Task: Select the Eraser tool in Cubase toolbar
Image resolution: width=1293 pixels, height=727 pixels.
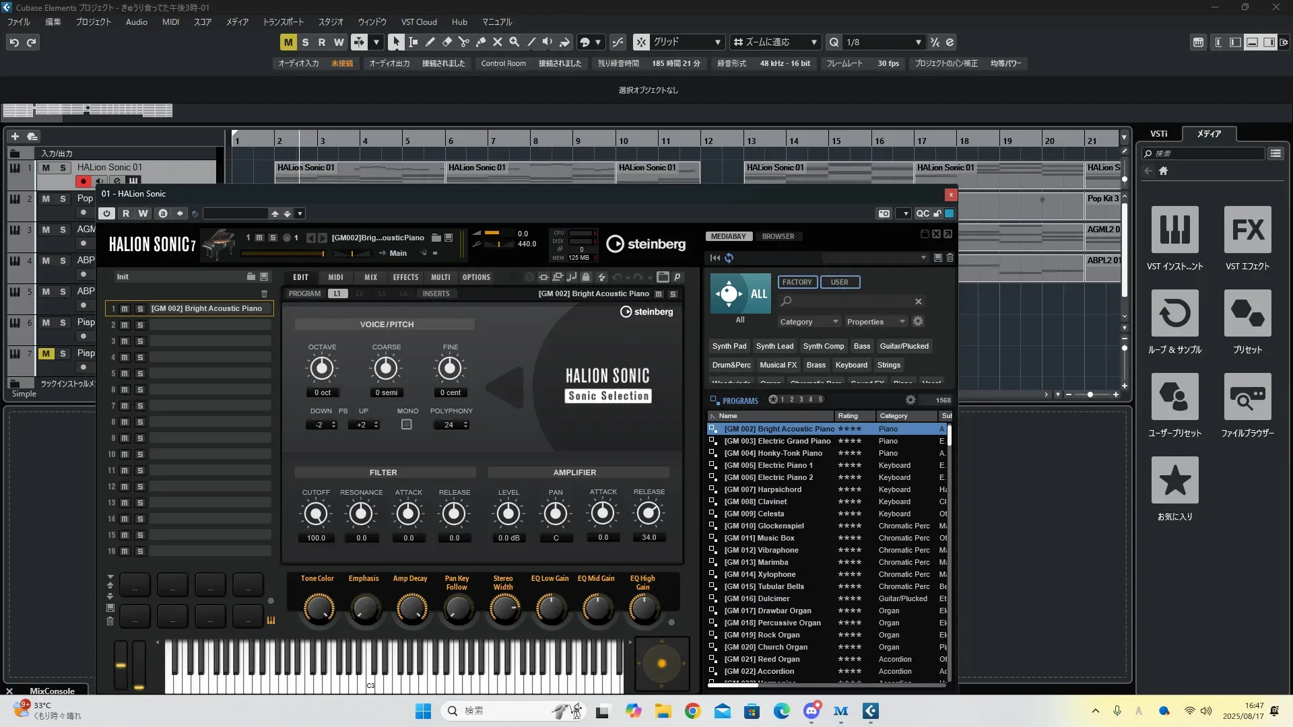Action: click(446, 42)
